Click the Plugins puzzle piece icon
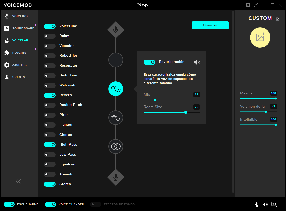The image size is (286, 211). tap(7, 53)
